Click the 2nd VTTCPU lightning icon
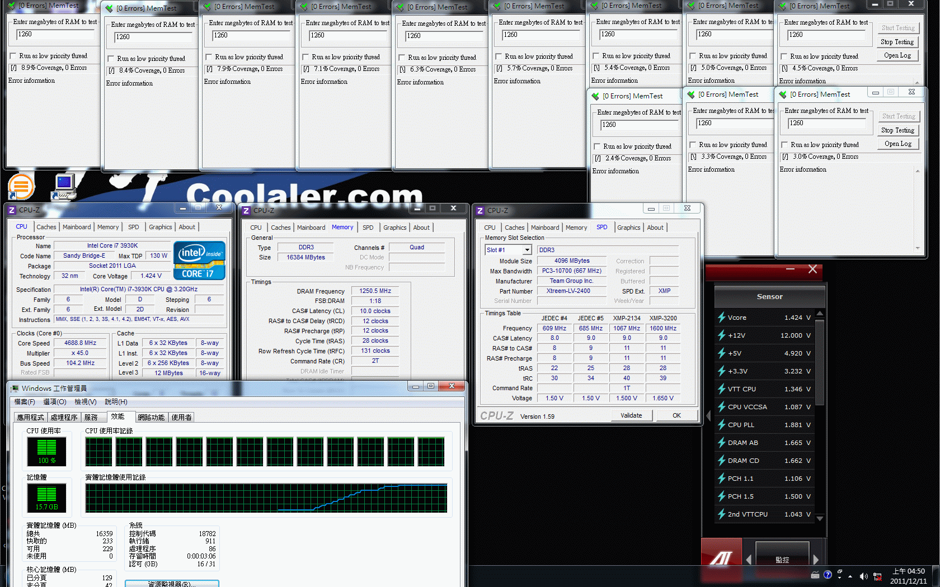 (x=722, y=514)
